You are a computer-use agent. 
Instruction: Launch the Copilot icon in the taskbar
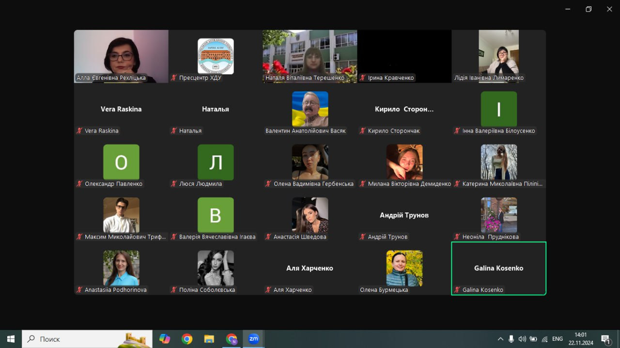click(165, 339)
